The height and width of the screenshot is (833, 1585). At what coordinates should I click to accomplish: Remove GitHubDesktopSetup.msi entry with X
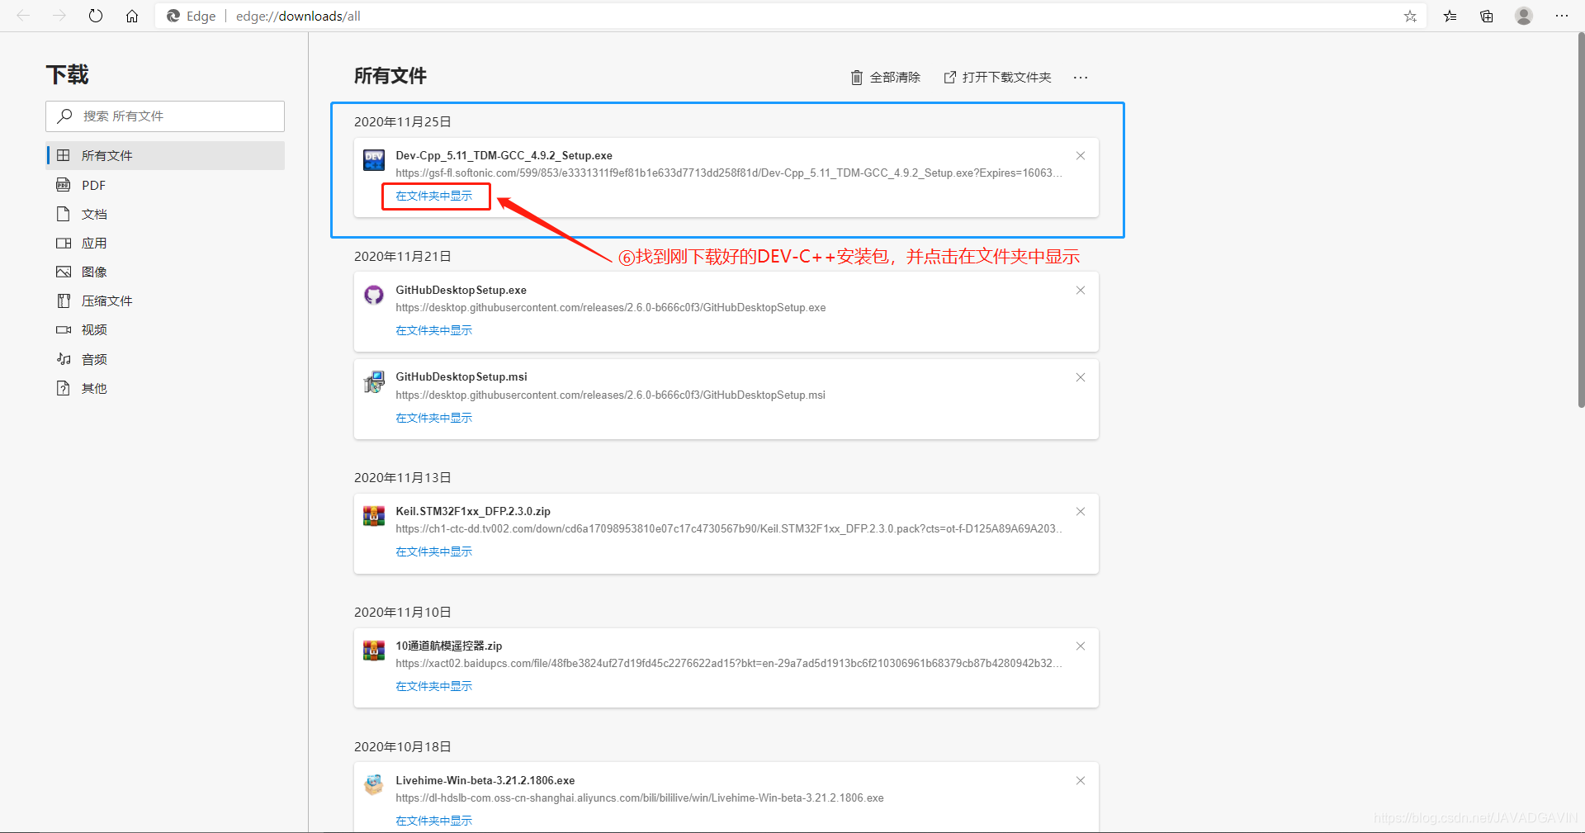pos(1081,377)
